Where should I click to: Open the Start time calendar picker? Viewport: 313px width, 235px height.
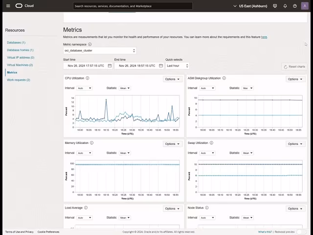110,66
